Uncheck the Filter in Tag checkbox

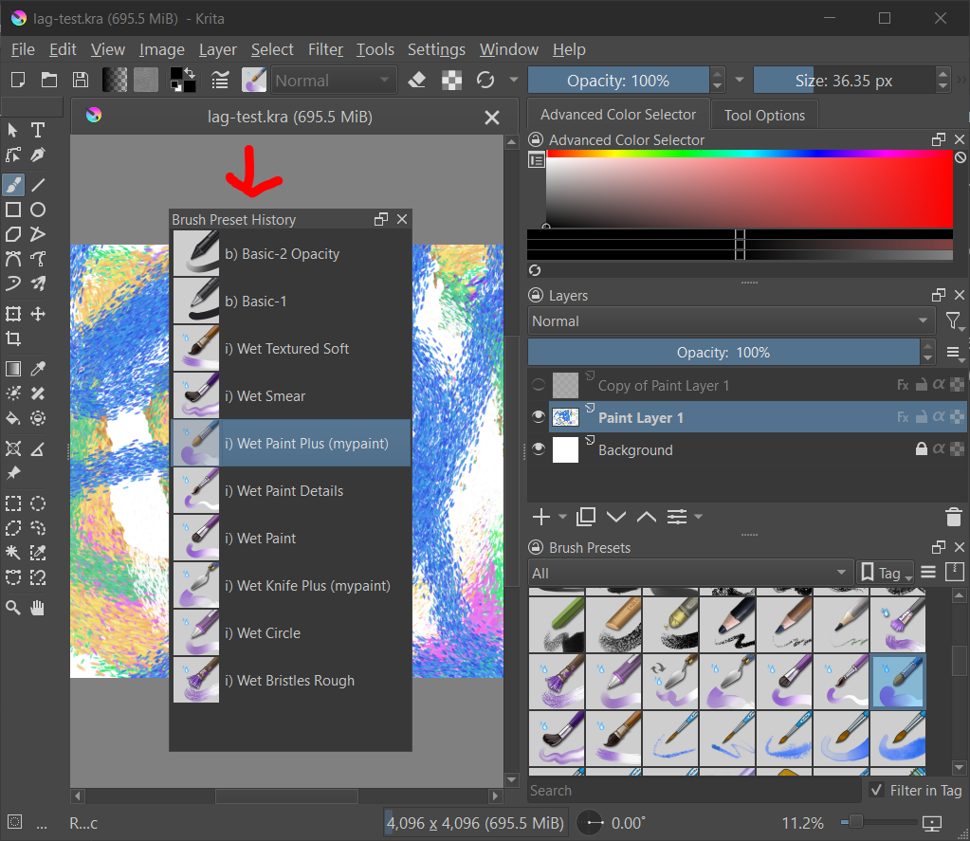click(x=877, y=790)
